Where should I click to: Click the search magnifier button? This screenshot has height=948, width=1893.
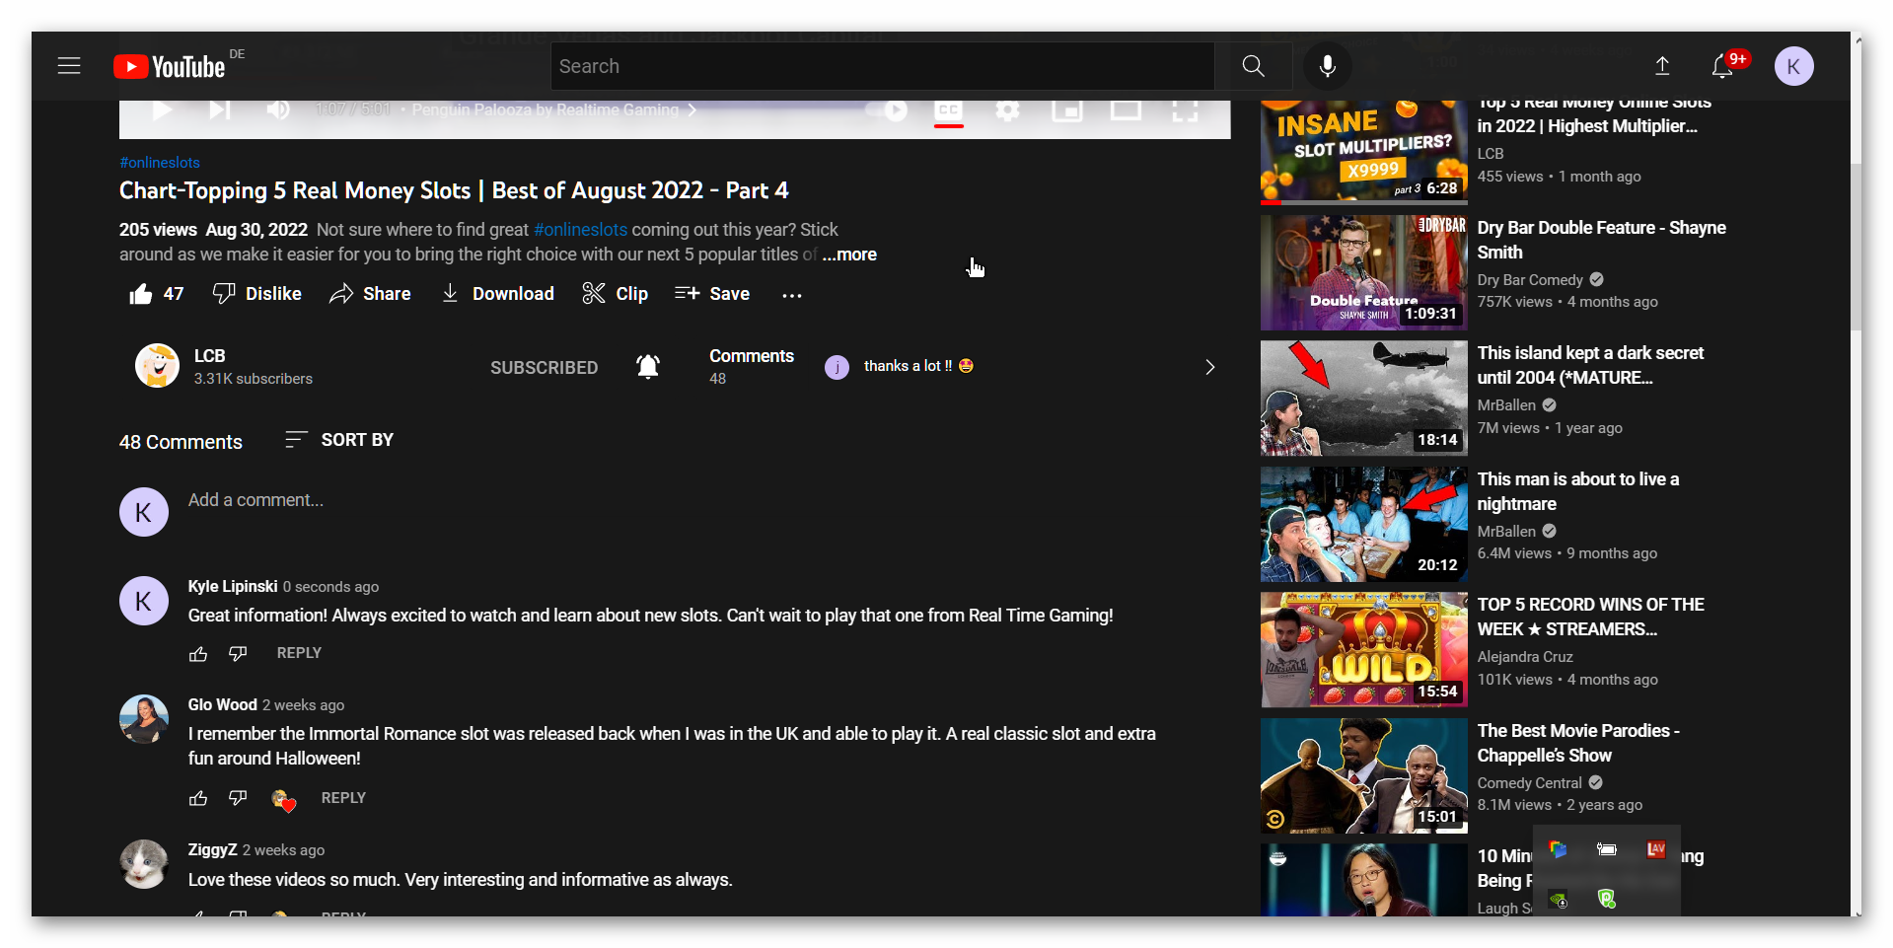1253,66
